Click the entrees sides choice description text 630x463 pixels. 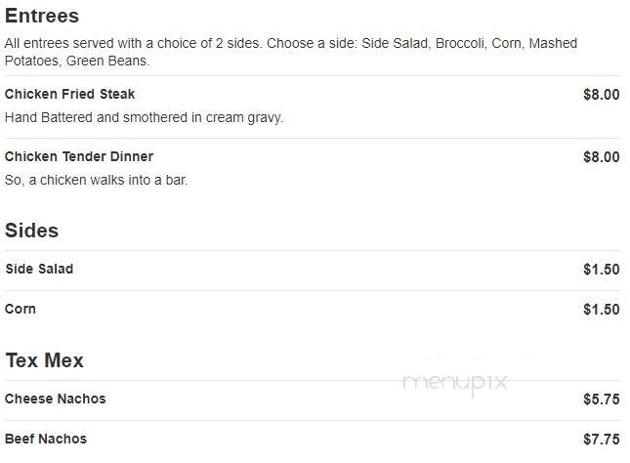(291, 52)
